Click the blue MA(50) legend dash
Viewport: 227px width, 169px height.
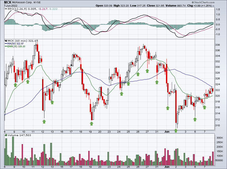6,43
